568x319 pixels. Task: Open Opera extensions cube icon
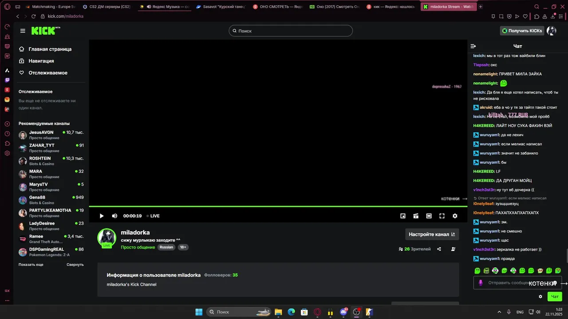tap(537, 16)
